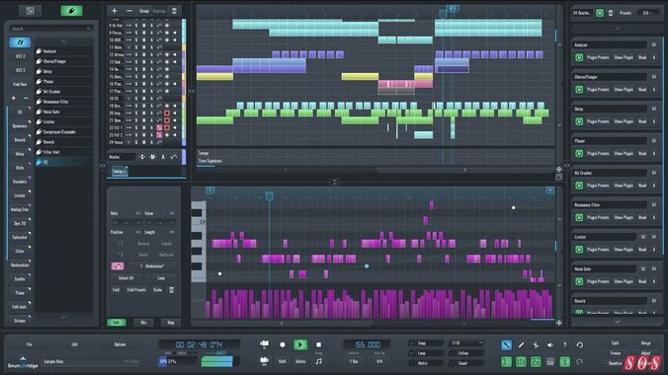Screen dimensions: 668x375
Task: Click the pink modulation curve icon in the editor
Action: click(x=118, y=266)
